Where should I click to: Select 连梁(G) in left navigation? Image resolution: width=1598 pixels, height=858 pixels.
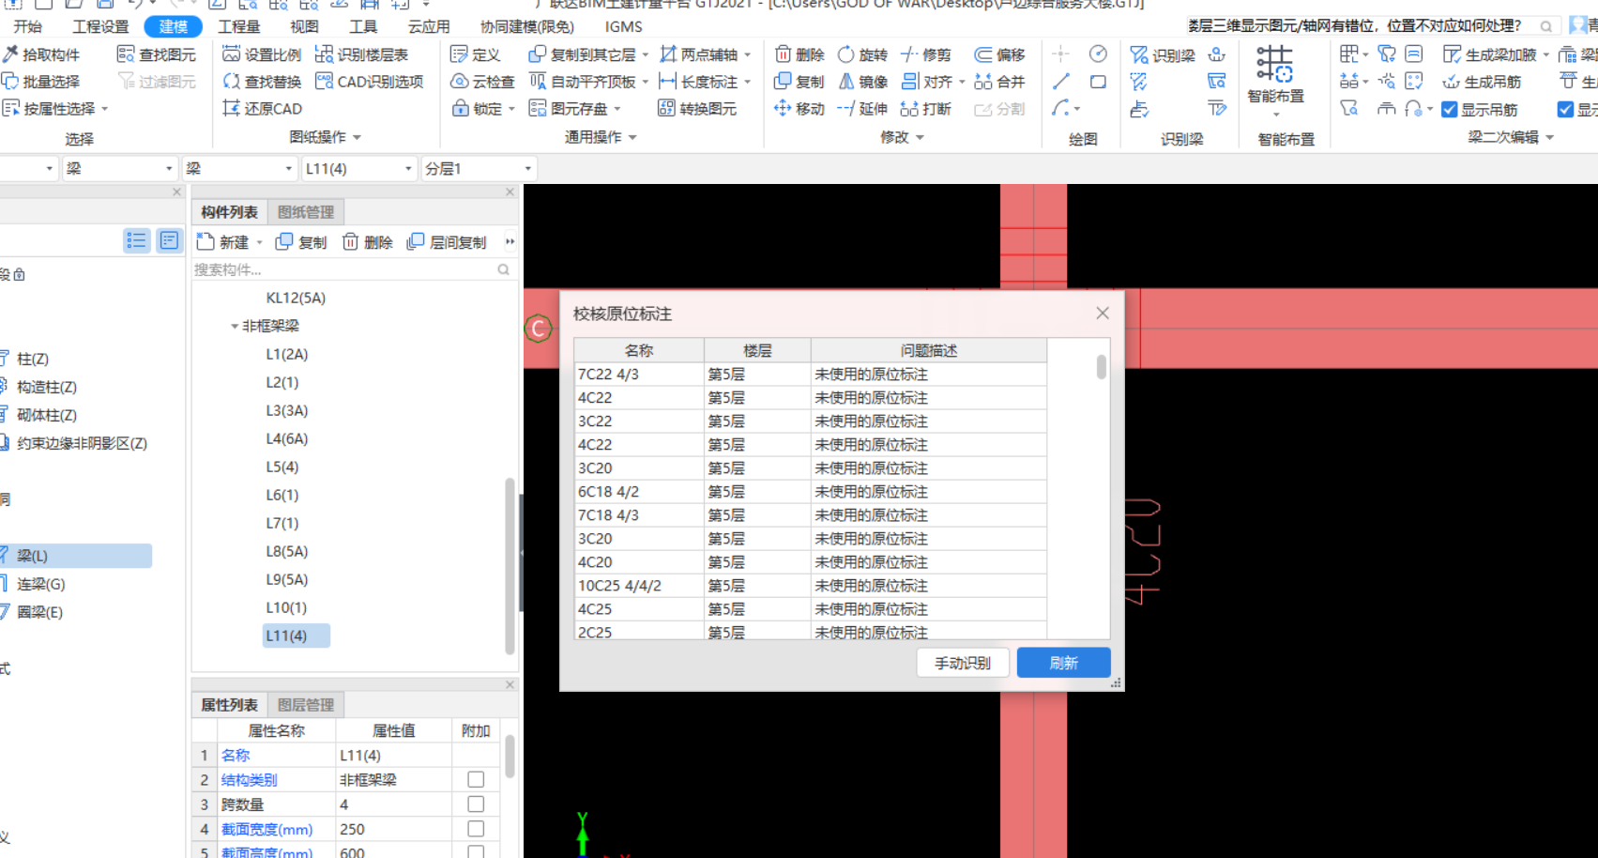(x=41, y=584)
